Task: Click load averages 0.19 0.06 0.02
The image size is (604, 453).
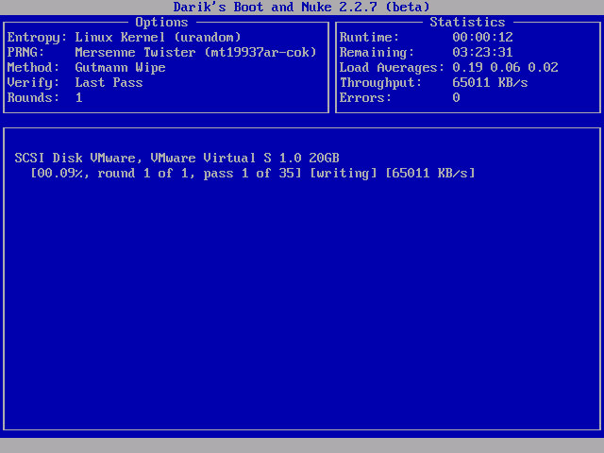Action: point(506,67)
